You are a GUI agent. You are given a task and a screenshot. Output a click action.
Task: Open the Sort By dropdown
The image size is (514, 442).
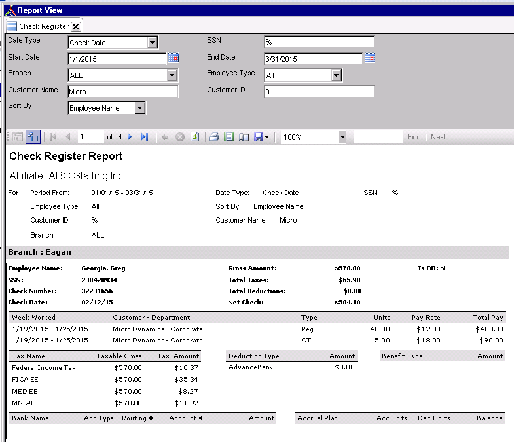pos(140,108)
